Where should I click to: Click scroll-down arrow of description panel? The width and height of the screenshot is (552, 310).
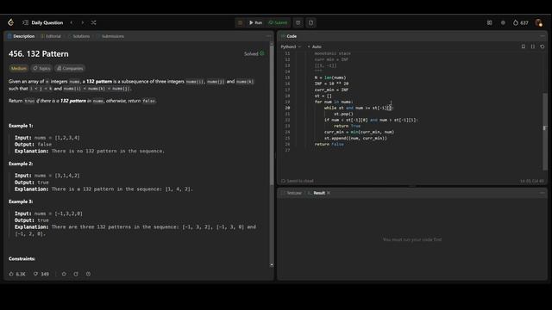[x=272, y=265]
